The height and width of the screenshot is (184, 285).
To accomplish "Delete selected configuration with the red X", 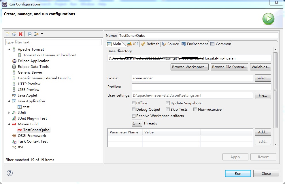I will tap(21, 34).
